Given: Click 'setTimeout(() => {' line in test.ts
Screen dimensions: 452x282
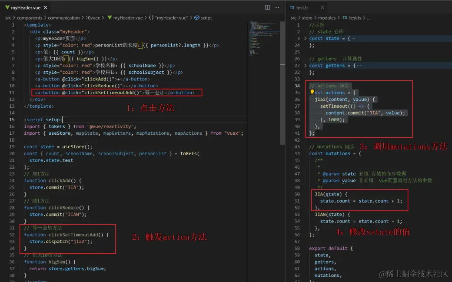Looking at the screenshot, I should pyautogui.click(x=345, y=106).
